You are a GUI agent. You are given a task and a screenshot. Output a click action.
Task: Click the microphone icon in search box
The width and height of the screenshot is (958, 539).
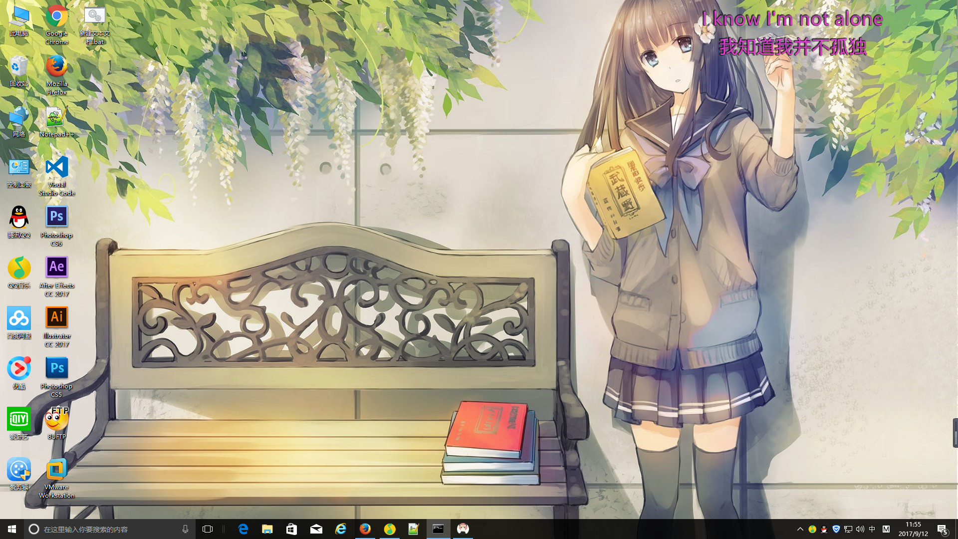(x=185, y=529)
